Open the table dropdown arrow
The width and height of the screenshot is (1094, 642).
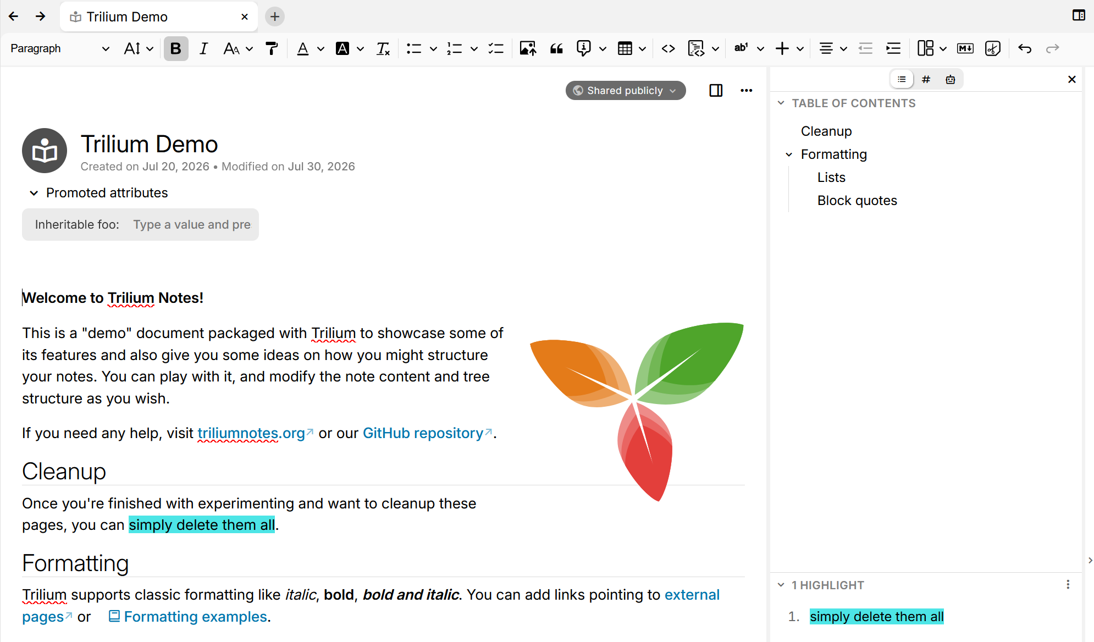click(x=642, y=48)
